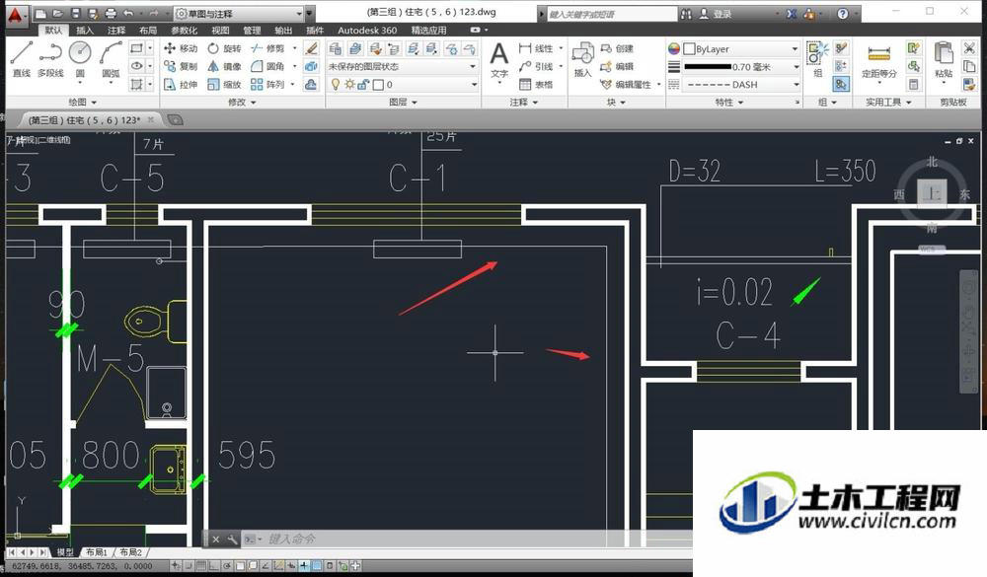This screenshot has height=577, width=987.
Task: Switch to the 视图 (View) ribbon tab
Action: [x=220, y=31]
